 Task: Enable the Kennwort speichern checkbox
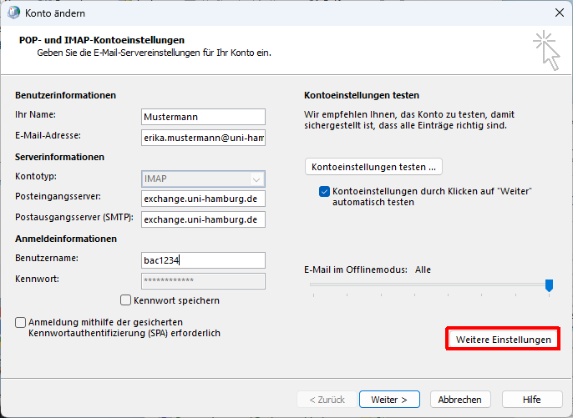click(125, 300)
